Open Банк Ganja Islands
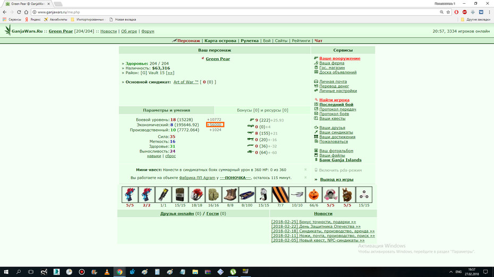This screenshot has height=277, width=494. (x=340, y=160)
